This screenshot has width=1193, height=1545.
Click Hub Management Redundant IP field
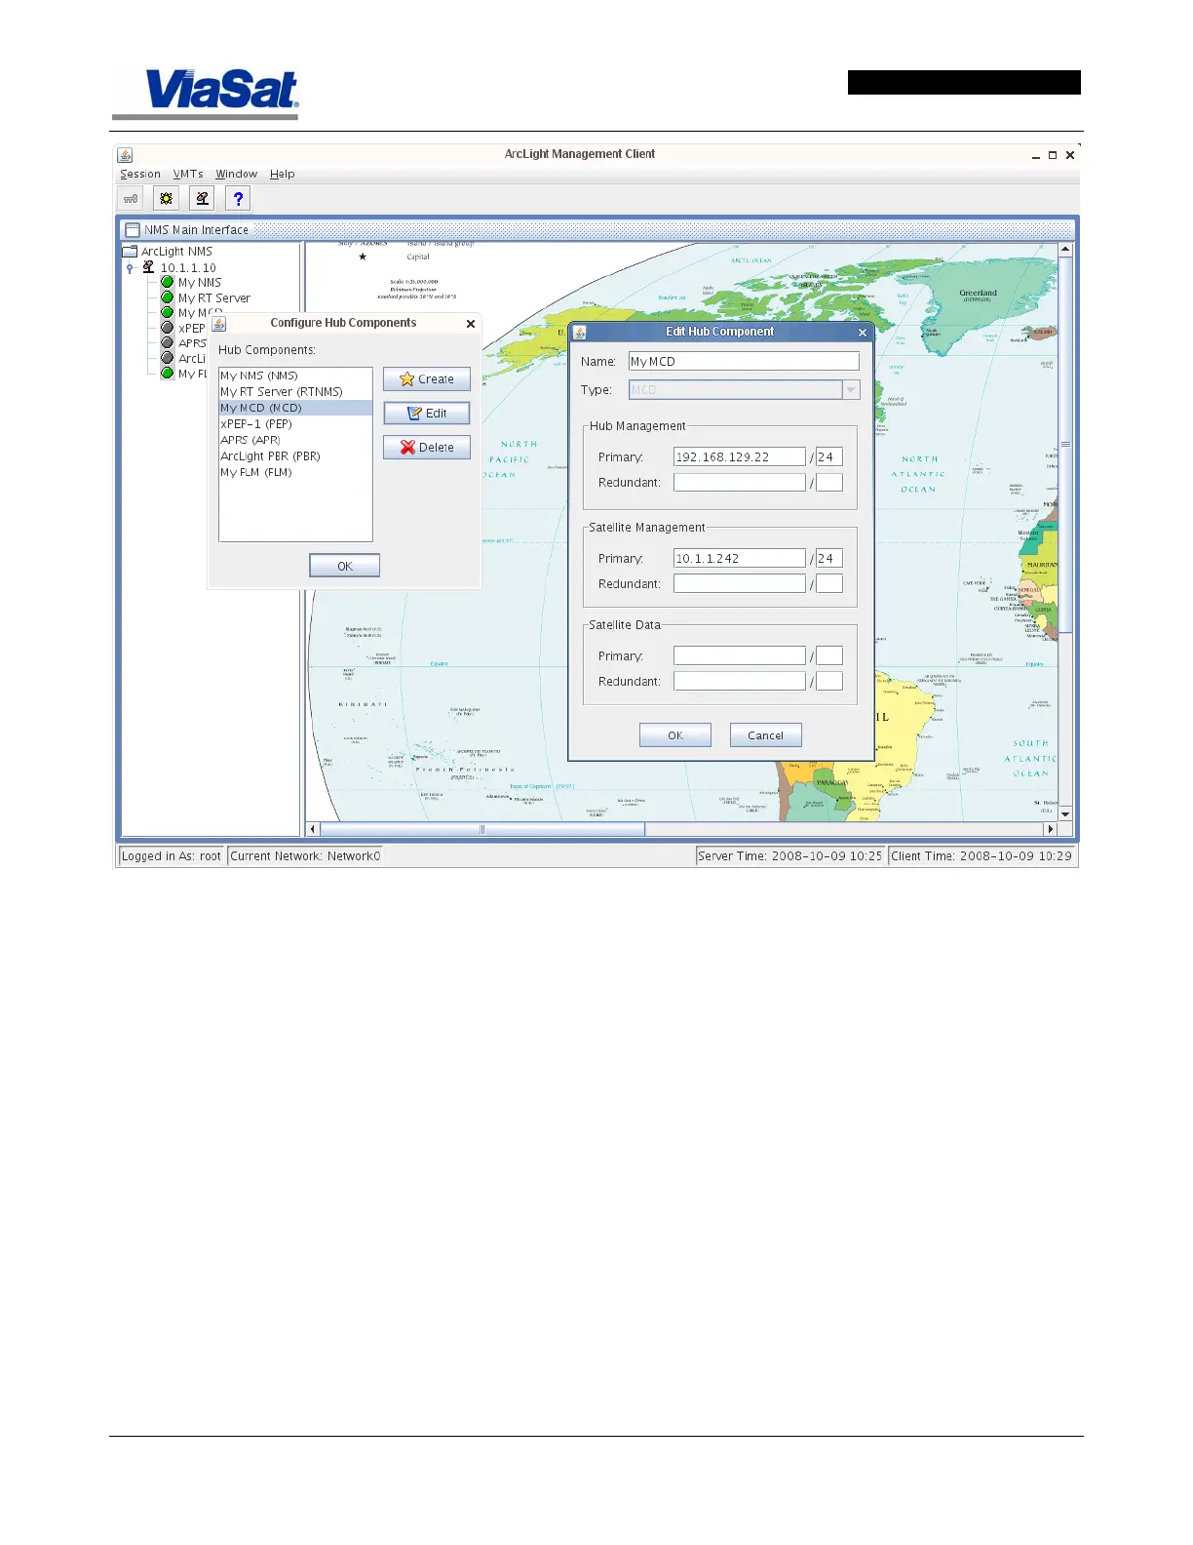[x=740, y=482]
